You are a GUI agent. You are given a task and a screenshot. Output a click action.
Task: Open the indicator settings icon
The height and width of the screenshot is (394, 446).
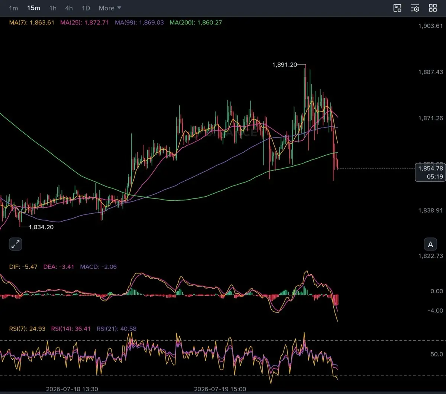[x=415, y=8]
